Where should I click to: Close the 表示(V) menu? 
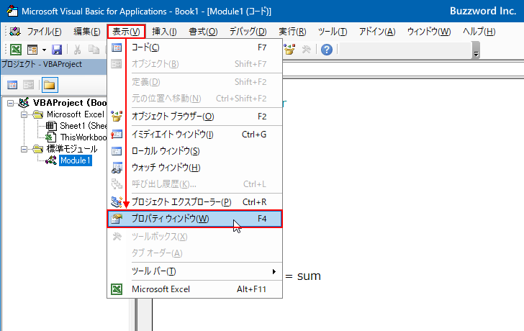coord(127,32)
